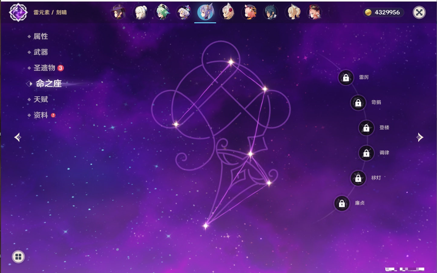Click the Mora balance 4329956
Viewport: 437px width, 273px height.
click(383, 12)
